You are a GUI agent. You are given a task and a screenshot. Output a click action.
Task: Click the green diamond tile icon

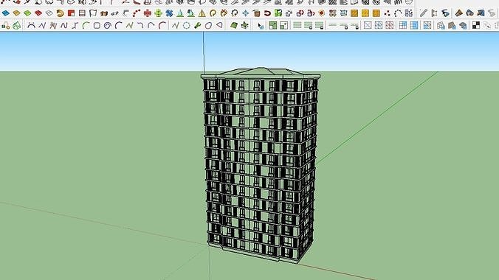click(27, 13)
